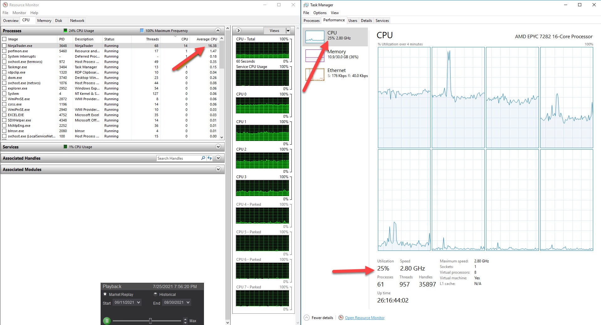
Task: Expand the Associated Handles section
Action: coord(218,158)
